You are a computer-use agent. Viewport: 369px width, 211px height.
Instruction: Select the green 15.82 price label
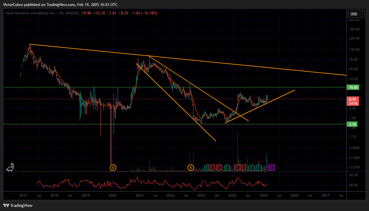[353, 87]
